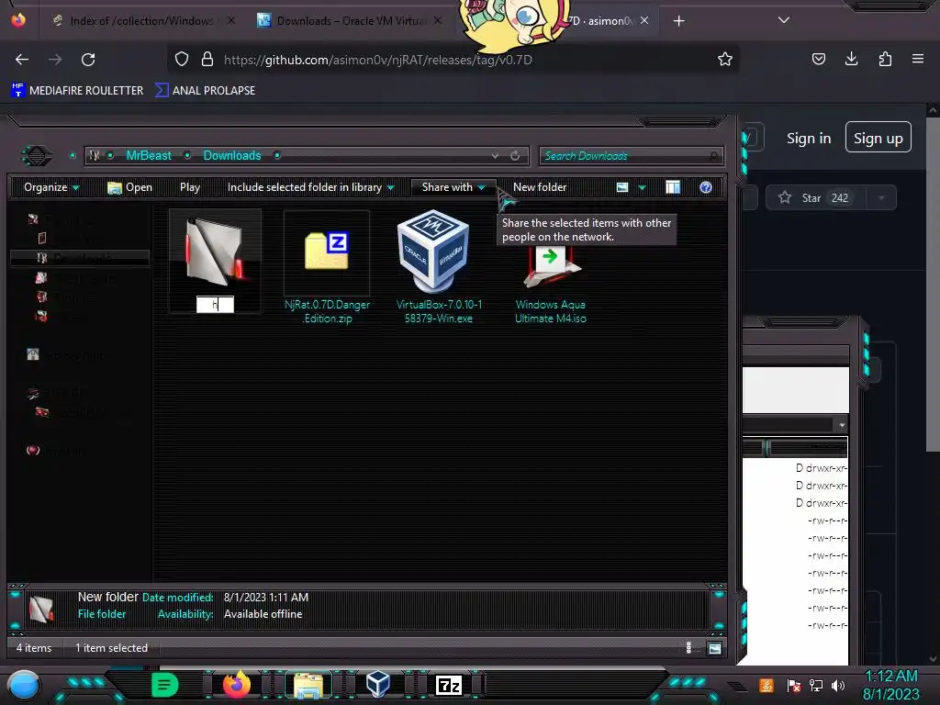
Task: Open the tracking protection shield icon
Action: pos(182,59)
